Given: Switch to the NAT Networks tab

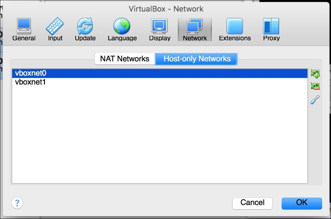Looking at the screenshot, I should click(x=125, y=59).
